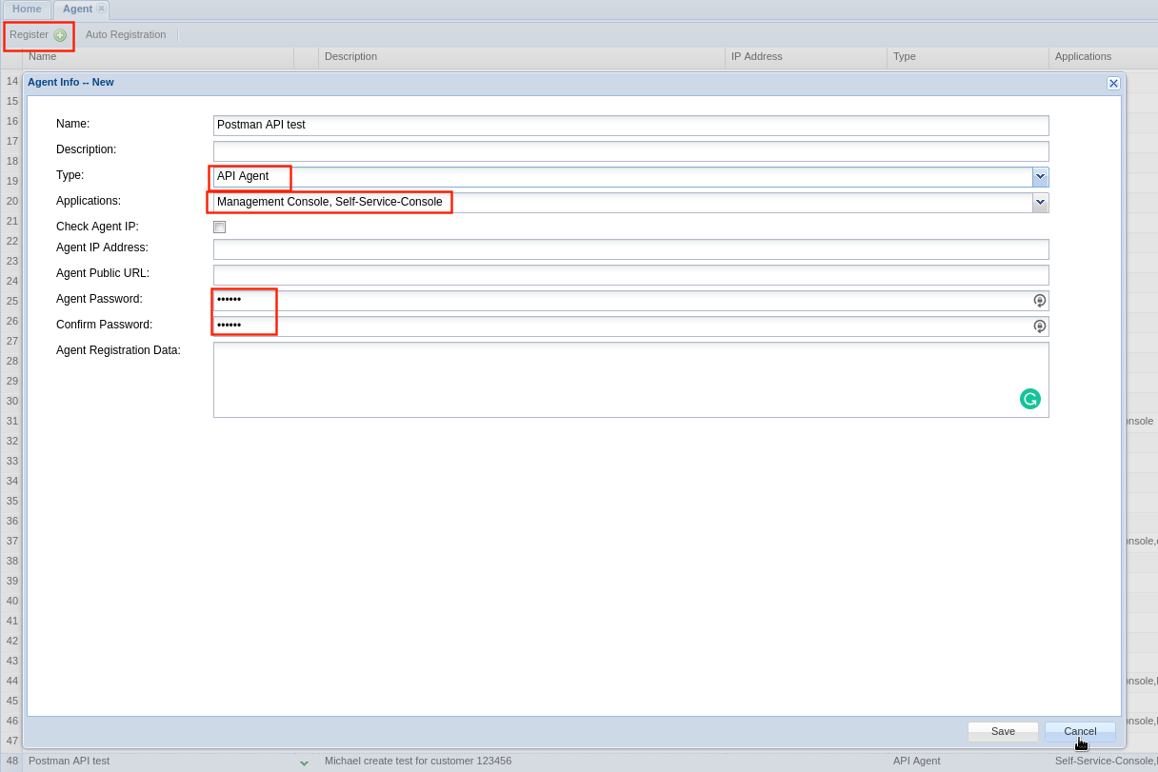Click Auto Registration in the toolbar
Viewport: 1158px width, 772px height.
(126, 35)
